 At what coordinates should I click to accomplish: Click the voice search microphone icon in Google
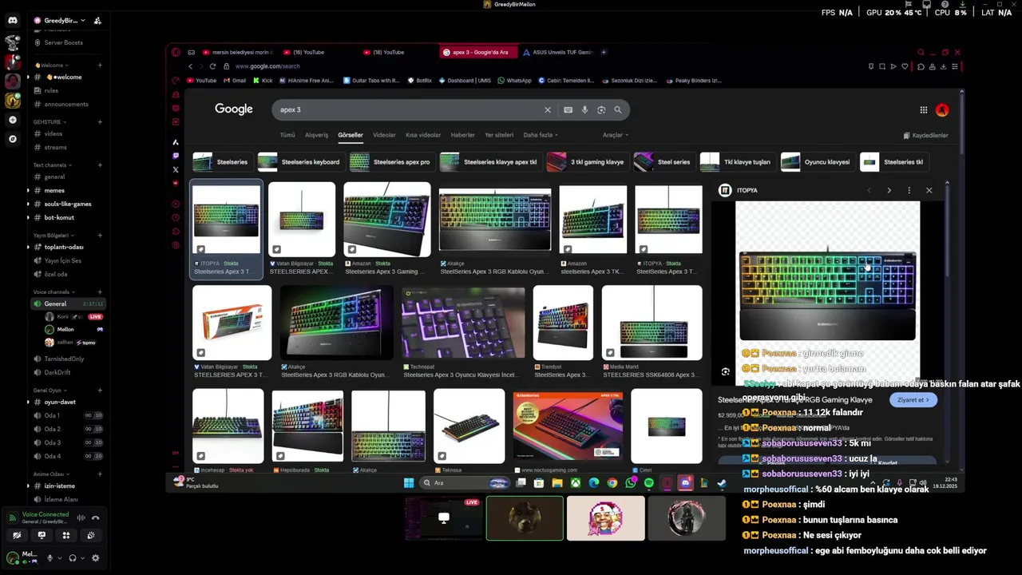[x=584, y=110]
